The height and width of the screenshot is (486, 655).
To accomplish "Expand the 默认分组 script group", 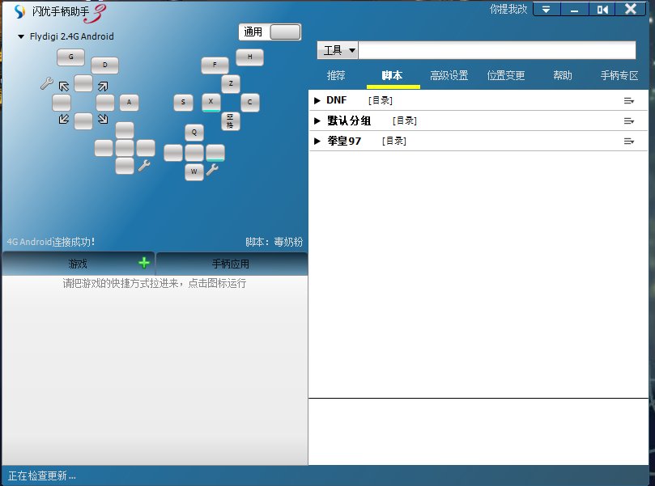I will coord(317,120).
